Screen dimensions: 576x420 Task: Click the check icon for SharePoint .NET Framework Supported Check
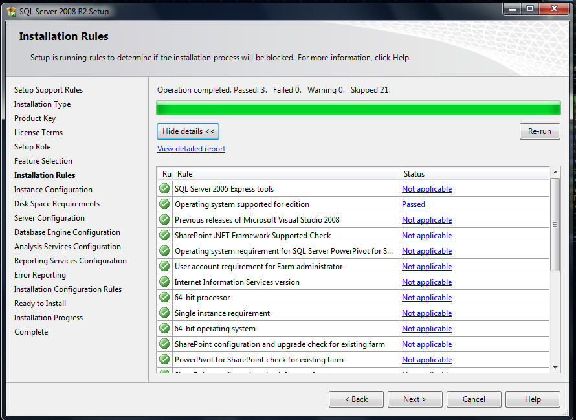[164, 235]
